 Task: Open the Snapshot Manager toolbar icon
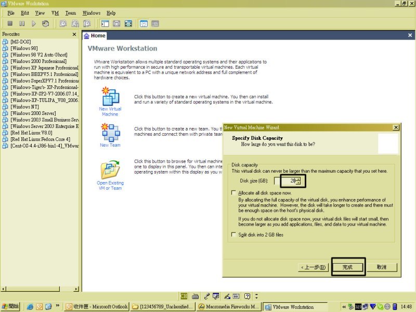[x=87, y=23]
